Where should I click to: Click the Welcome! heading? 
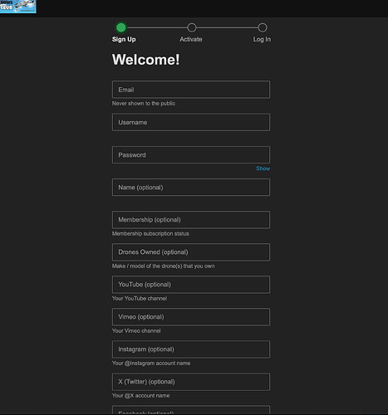click(145, 60)
